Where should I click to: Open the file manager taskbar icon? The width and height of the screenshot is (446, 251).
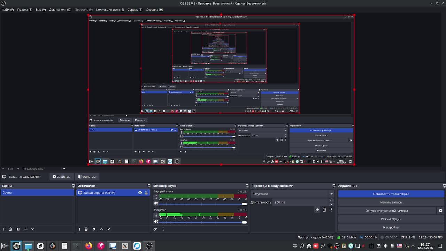click(x=28, y=246)
